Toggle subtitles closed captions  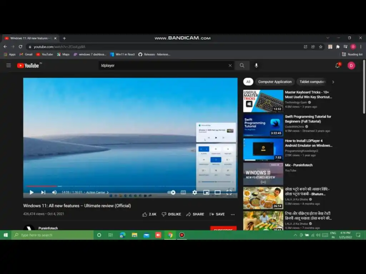coord(183,192)
